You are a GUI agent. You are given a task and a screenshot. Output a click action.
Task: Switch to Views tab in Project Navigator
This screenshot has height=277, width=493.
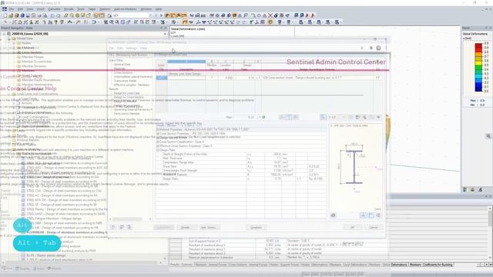(x=39, y=269)
